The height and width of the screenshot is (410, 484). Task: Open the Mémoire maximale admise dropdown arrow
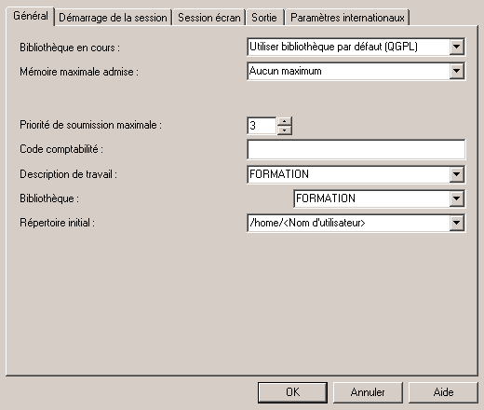click(x=456, y=71)
